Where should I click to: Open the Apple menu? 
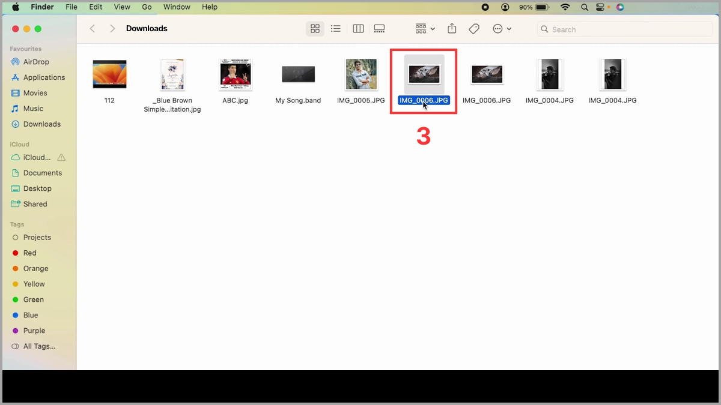tap(16, 7)
